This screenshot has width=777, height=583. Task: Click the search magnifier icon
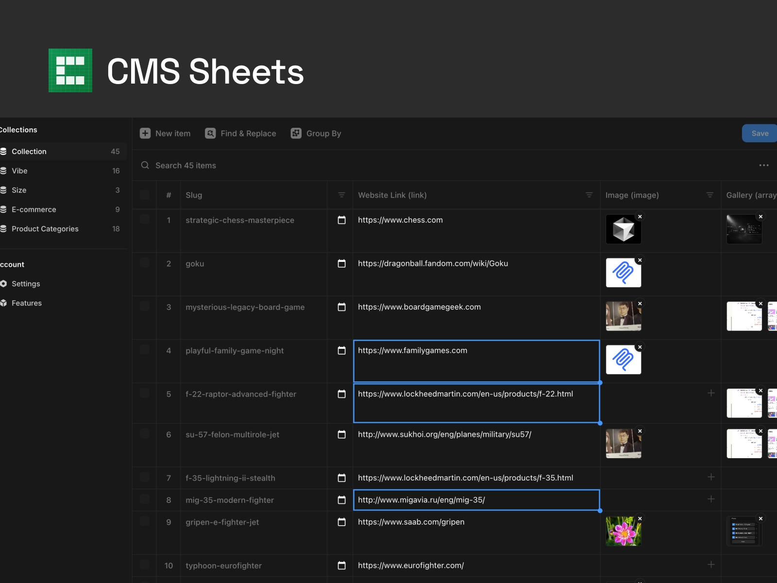pos(145,165)
